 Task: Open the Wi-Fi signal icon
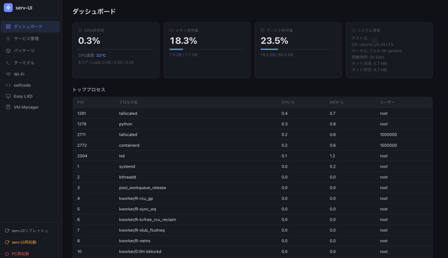click(x=8, y=74)
